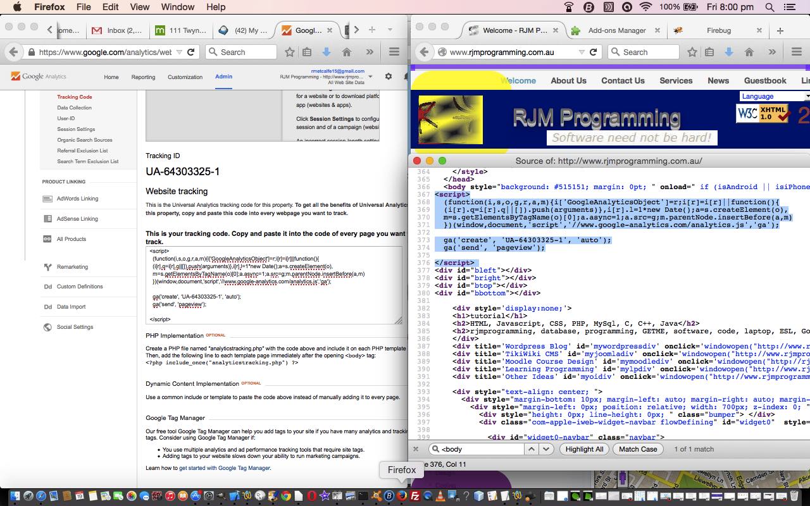Follow the 'get started with Google Tag Manager' link
This screenshot has height=506, width=810.
[x=224, y=468]
